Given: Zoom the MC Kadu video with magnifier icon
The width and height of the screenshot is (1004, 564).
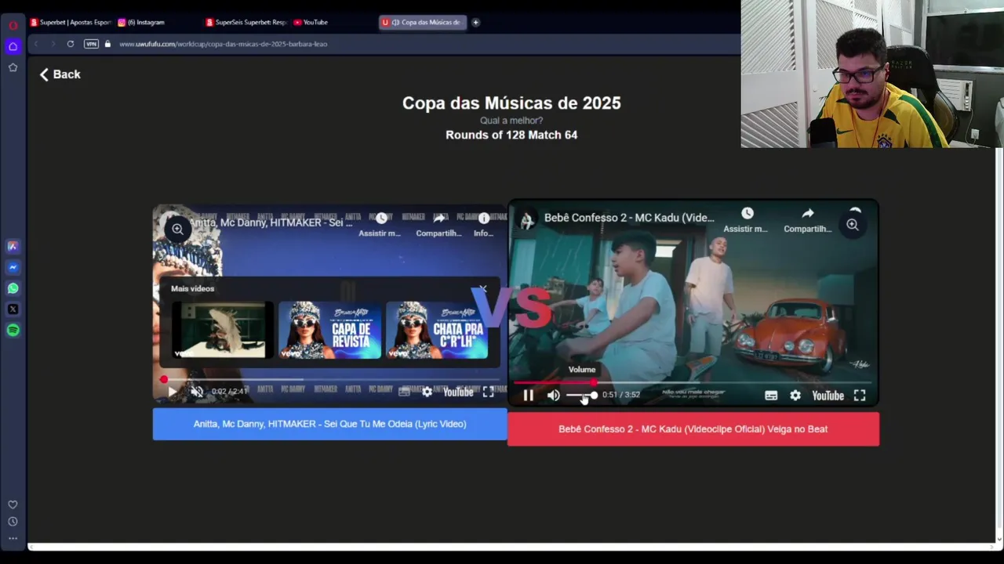Looking at the screenshot, I should click(853, 225).
